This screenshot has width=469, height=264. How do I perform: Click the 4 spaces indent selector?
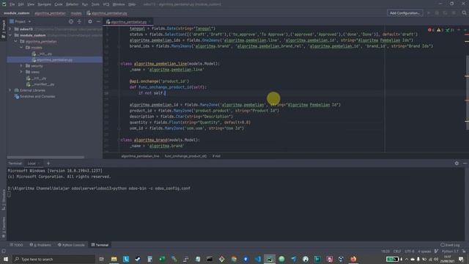point(424,251)
